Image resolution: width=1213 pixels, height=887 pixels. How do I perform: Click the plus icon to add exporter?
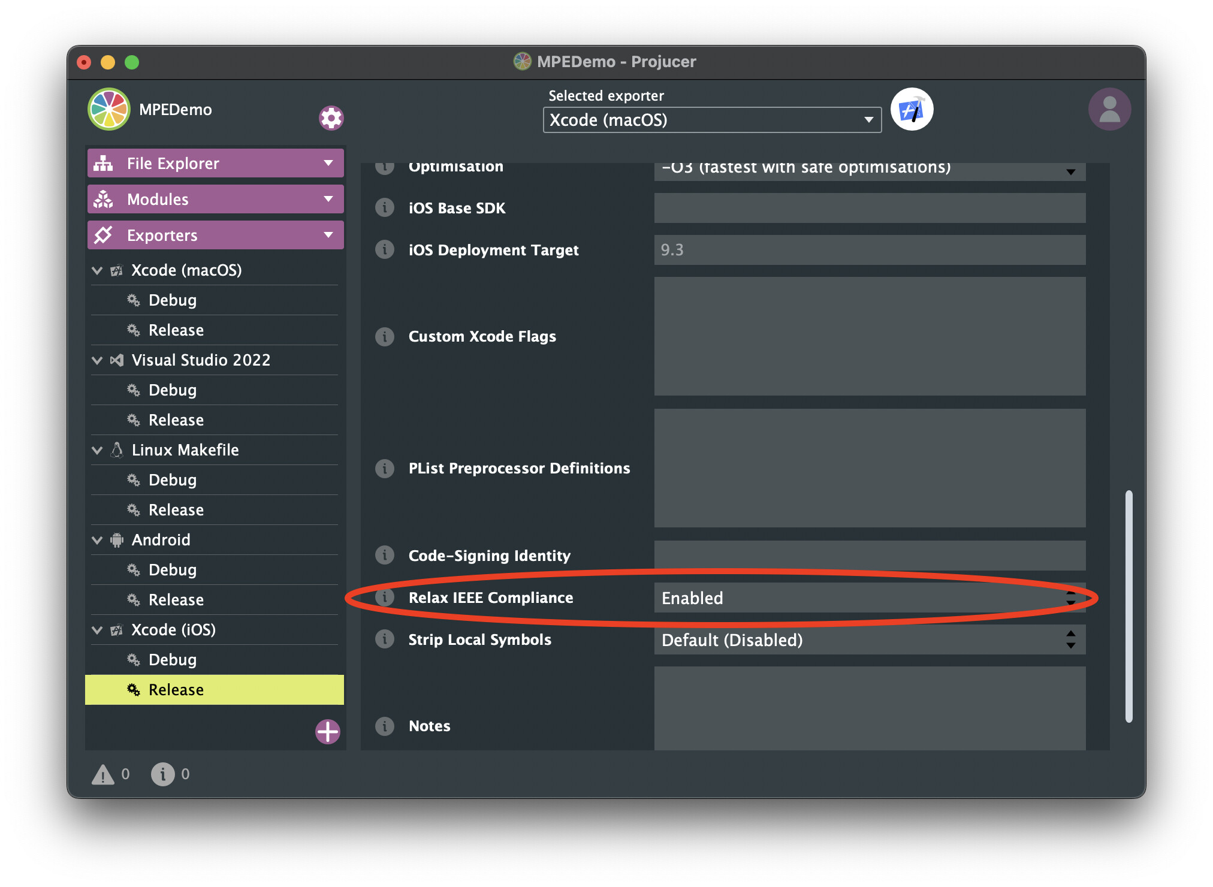(x=328, y=731)
